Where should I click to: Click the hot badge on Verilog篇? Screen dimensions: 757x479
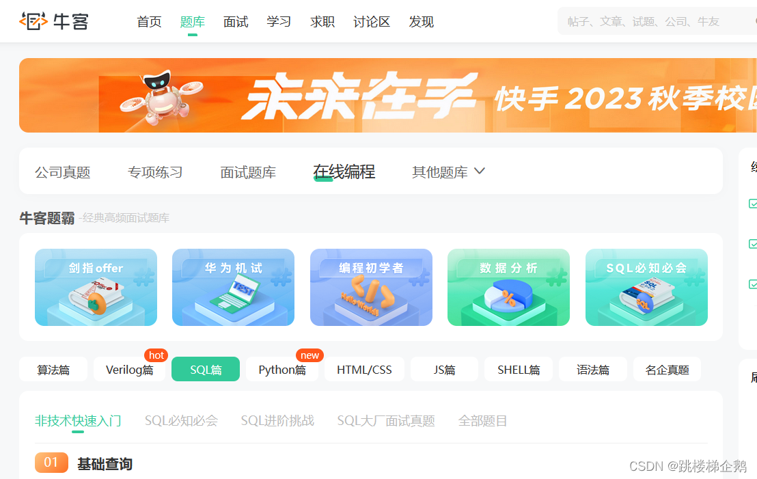coord(156,355)
